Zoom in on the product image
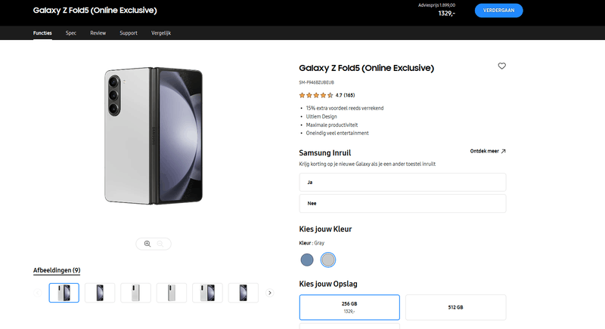This screenshot has width=605, height=329. tap(147, 244)
